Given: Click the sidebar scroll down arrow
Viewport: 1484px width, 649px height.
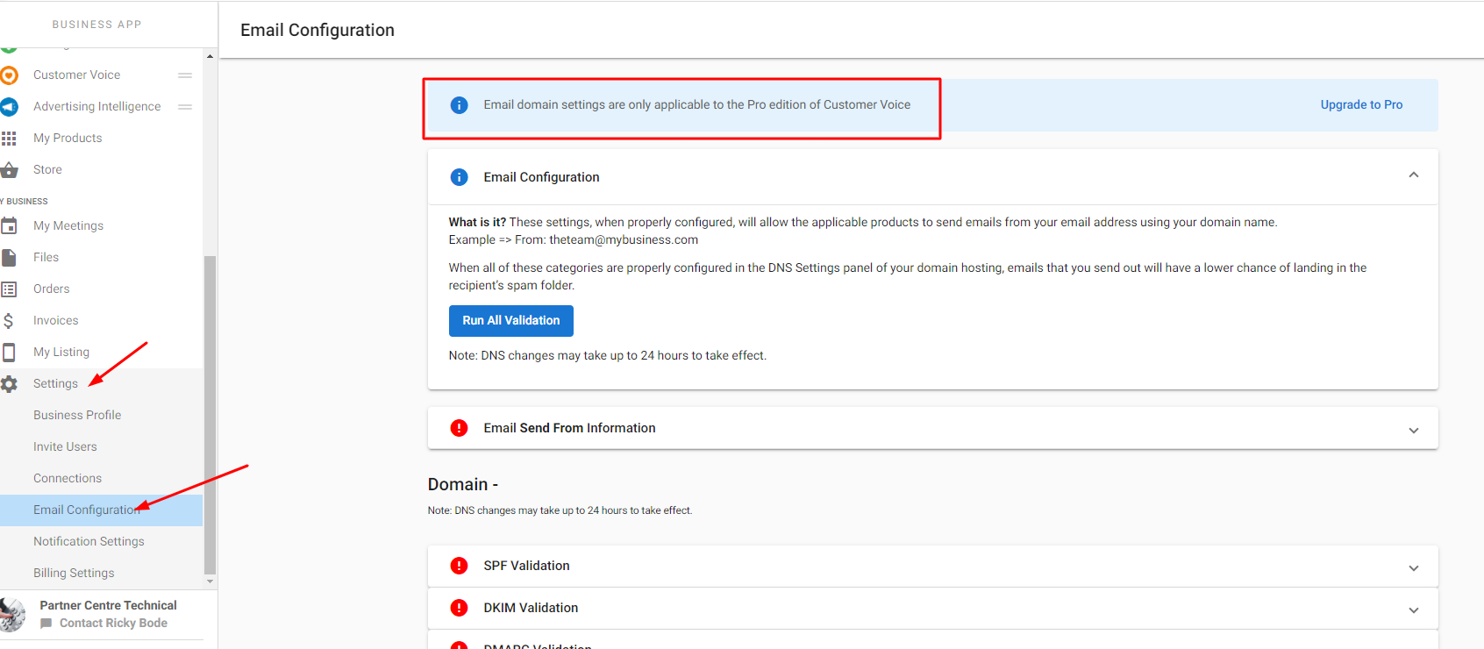Looking at the screenshot, I should pos(210,581).
